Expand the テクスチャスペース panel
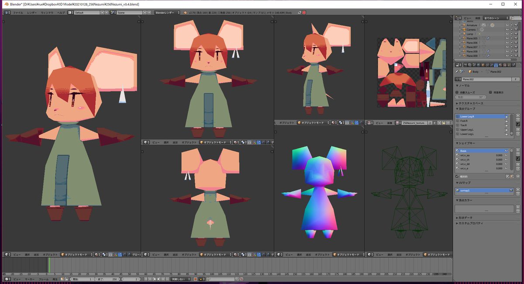This screenshot has width=524, height=284. pyautogui.click(x=469, y=103)
